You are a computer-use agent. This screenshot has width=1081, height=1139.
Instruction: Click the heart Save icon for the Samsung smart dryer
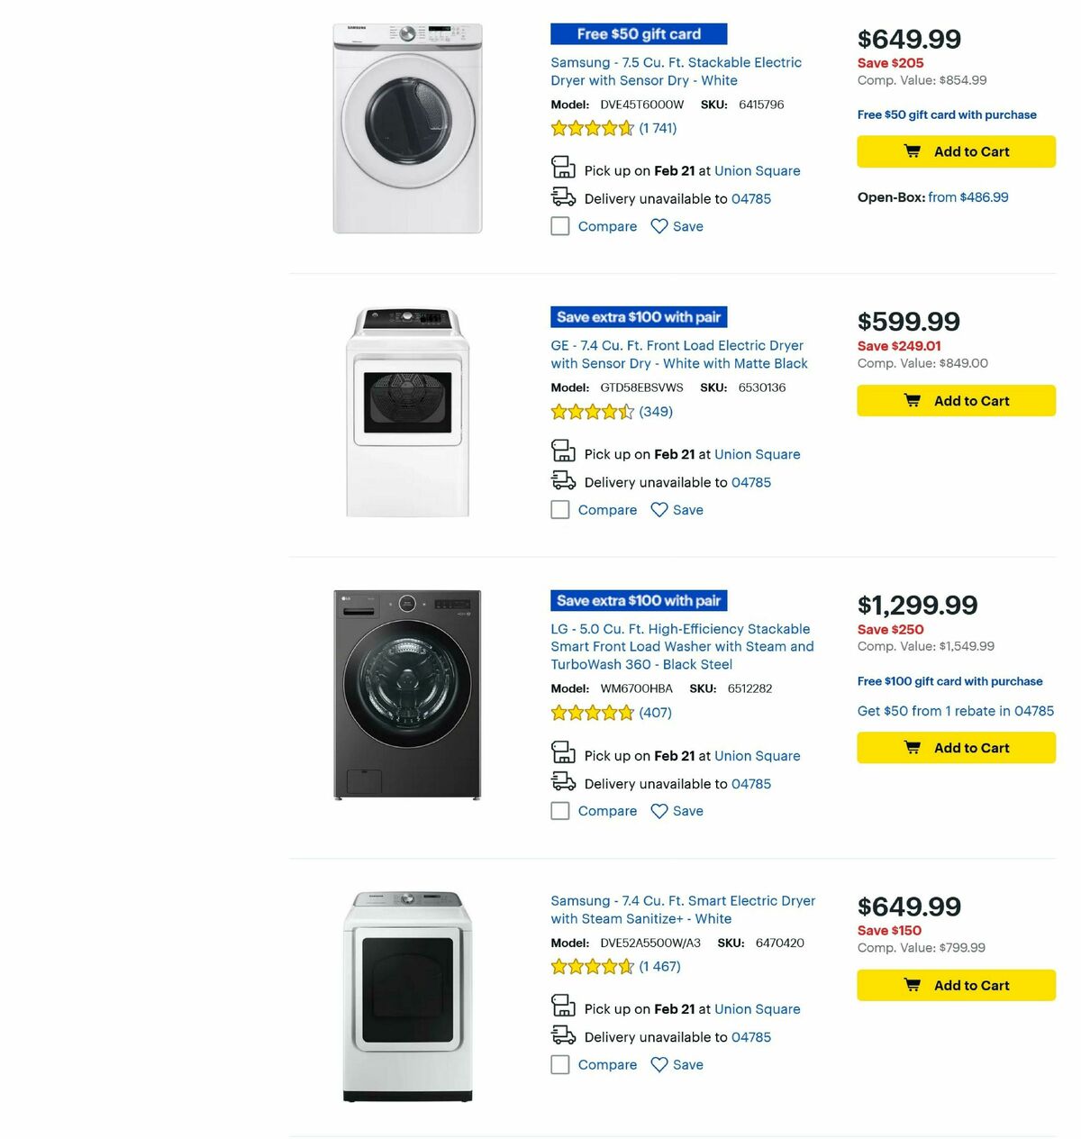point(660,1064)
